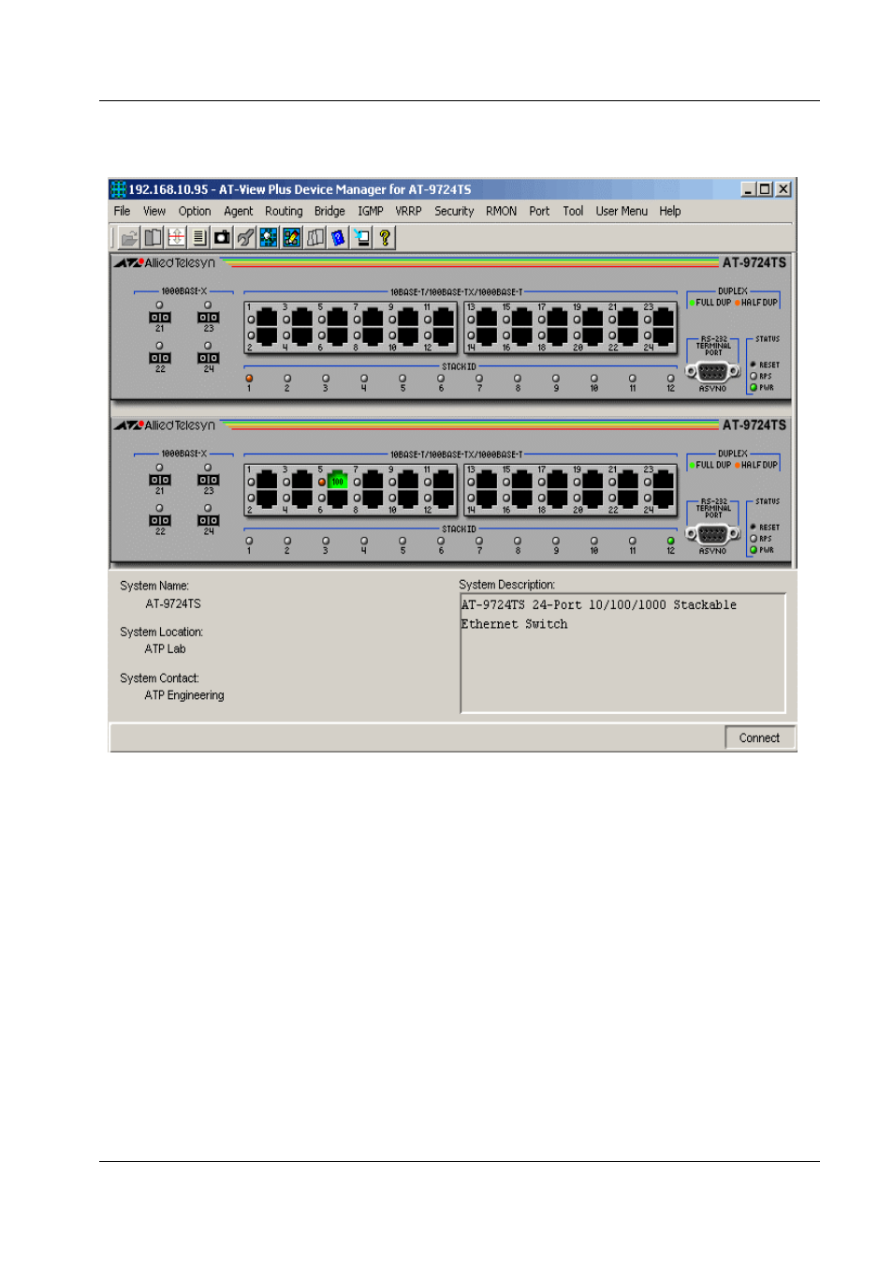Open the Tool menu
Viewport: 893px width, 1265px height.
[573, 212]
